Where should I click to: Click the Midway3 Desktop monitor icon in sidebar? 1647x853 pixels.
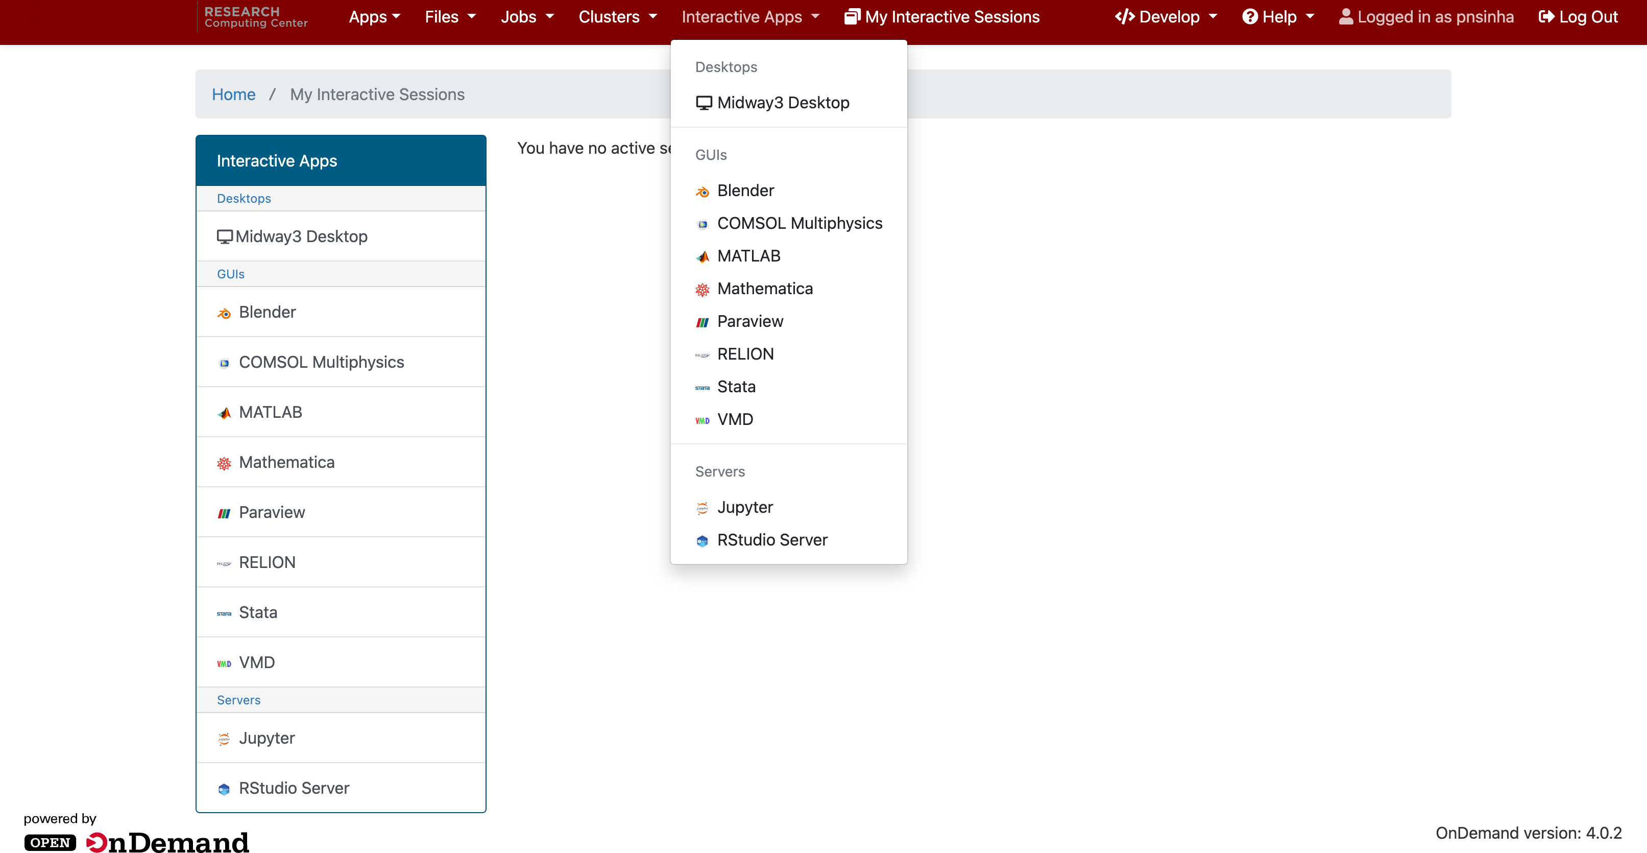pyautogui.click(x=225, y=236)
